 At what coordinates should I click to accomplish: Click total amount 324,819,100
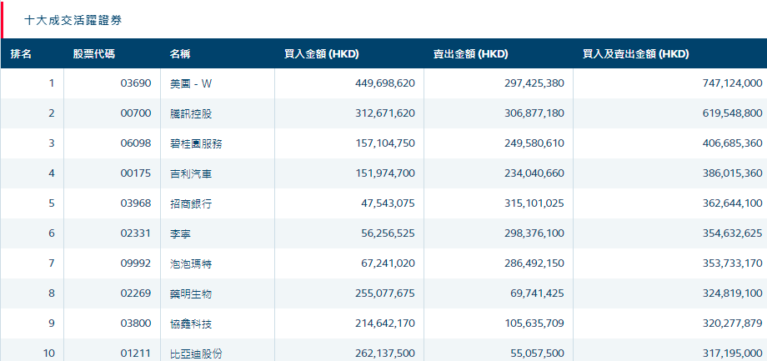(x=732, y=293)
